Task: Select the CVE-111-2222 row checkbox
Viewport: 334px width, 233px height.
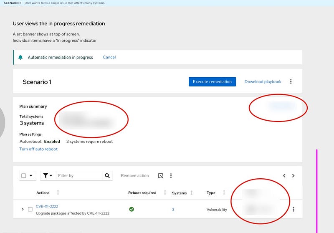Action: tap(30, 209)
